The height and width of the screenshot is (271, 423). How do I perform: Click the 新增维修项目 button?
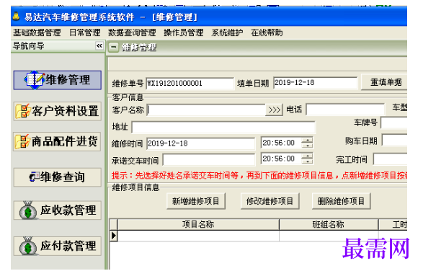[196, 201]
